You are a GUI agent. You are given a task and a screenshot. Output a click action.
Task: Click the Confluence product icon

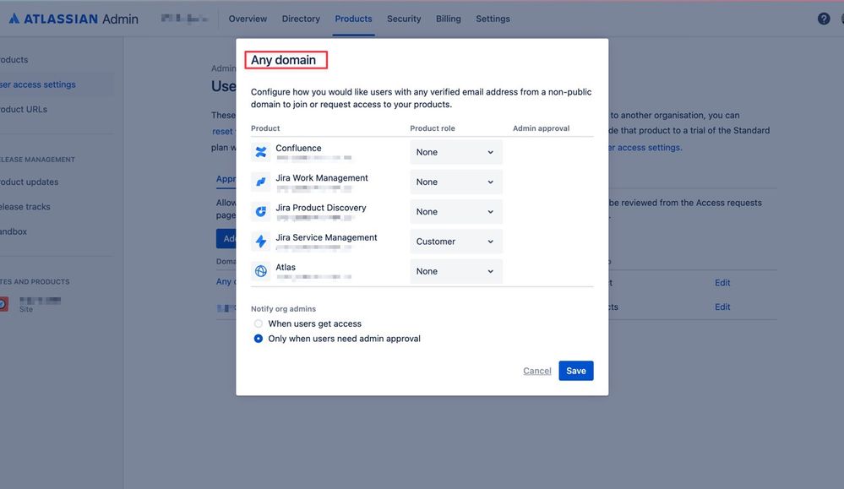click(x=261, y=152)
